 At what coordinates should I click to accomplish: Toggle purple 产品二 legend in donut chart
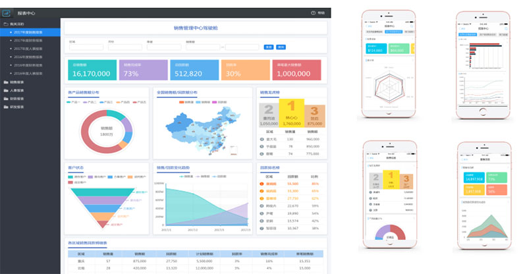click(90, 102)
